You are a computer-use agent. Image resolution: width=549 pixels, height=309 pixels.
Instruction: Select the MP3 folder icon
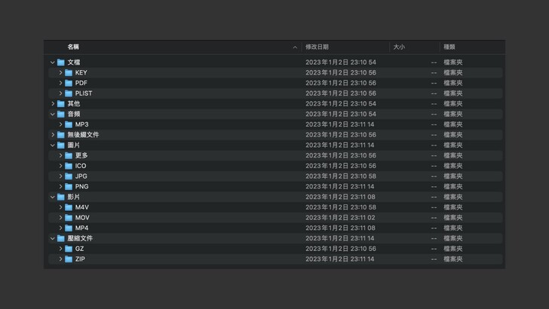pos(69,124)
